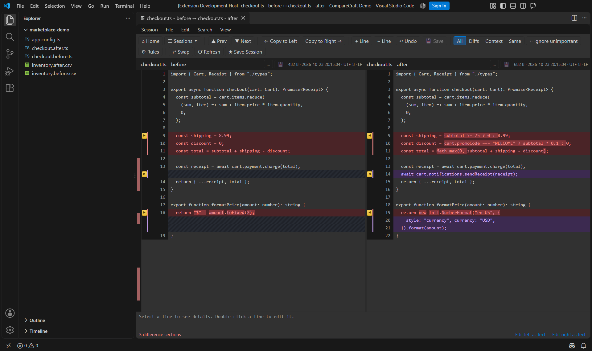
Task: Open the right file path ellipsis menu
Action: pos(494,65)
